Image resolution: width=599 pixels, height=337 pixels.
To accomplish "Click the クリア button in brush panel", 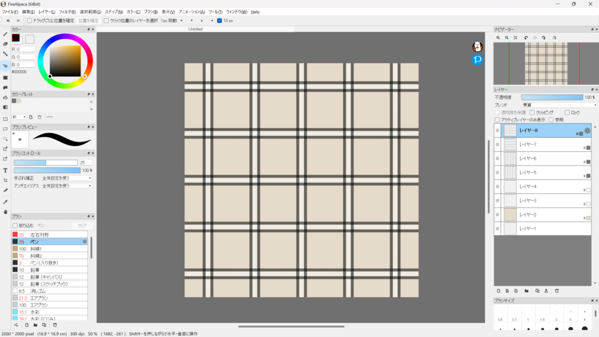I will (82, 225).
